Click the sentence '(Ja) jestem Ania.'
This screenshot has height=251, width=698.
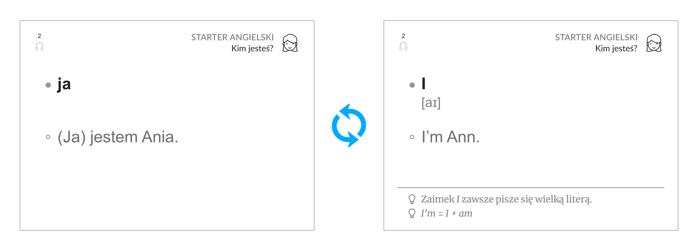(118, 137)
